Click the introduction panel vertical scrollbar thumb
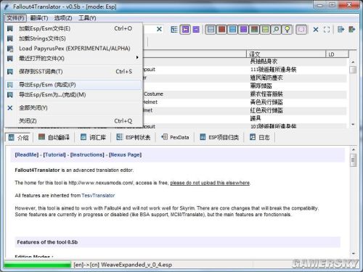This screenshot has height=272, width=363. [353, 160]
